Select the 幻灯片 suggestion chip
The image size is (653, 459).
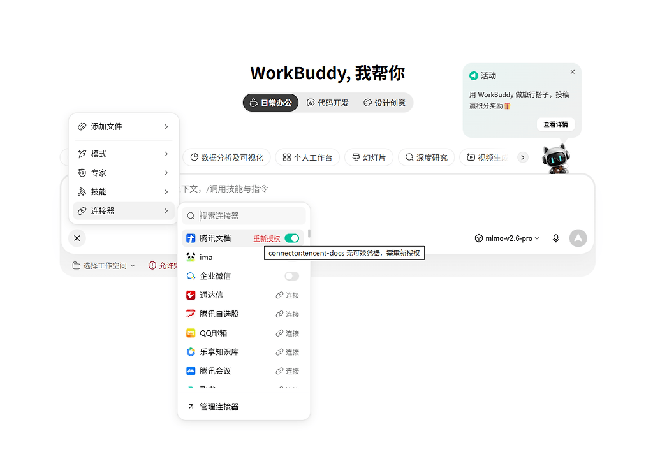click(369, 157)
